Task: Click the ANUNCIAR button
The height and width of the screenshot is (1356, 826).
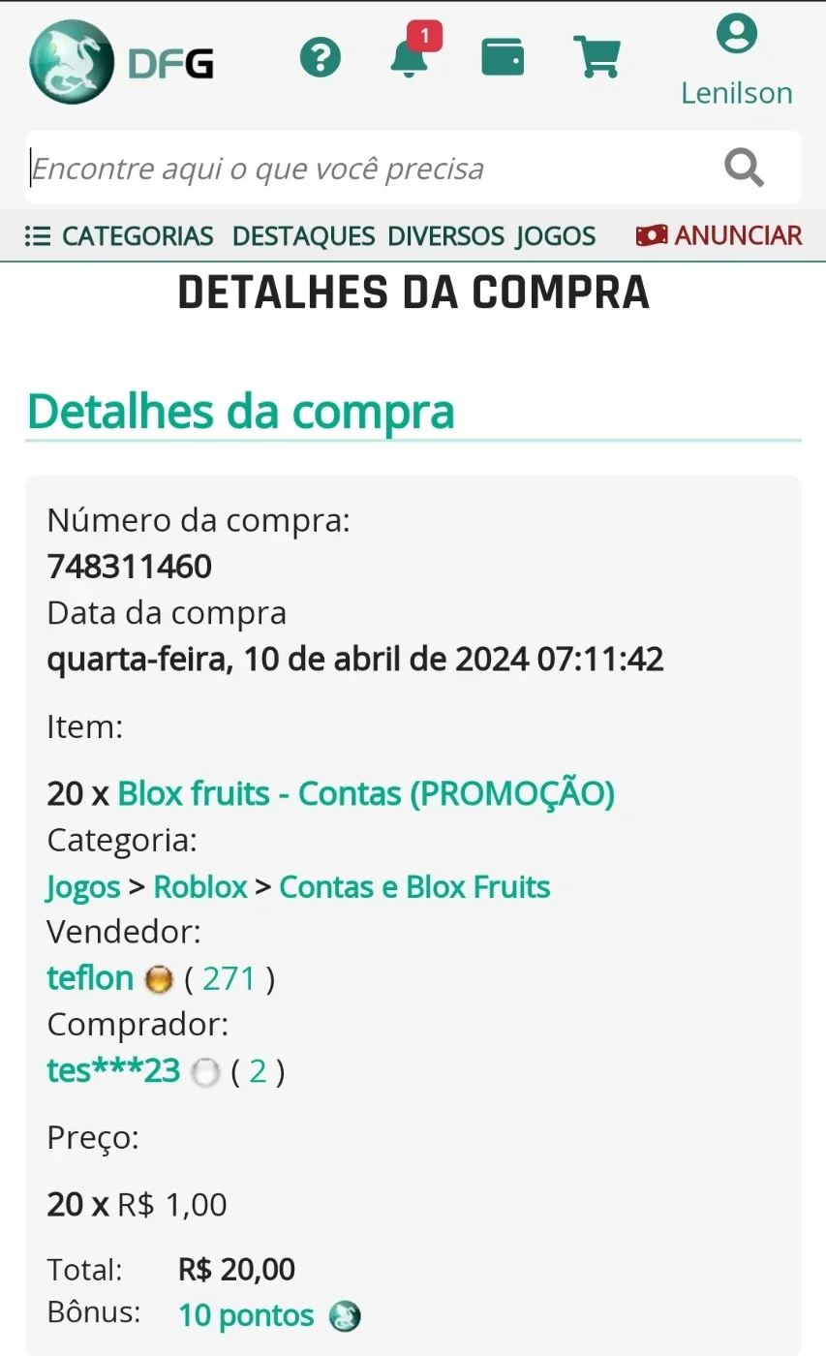Action: click(x=719, y=235)
